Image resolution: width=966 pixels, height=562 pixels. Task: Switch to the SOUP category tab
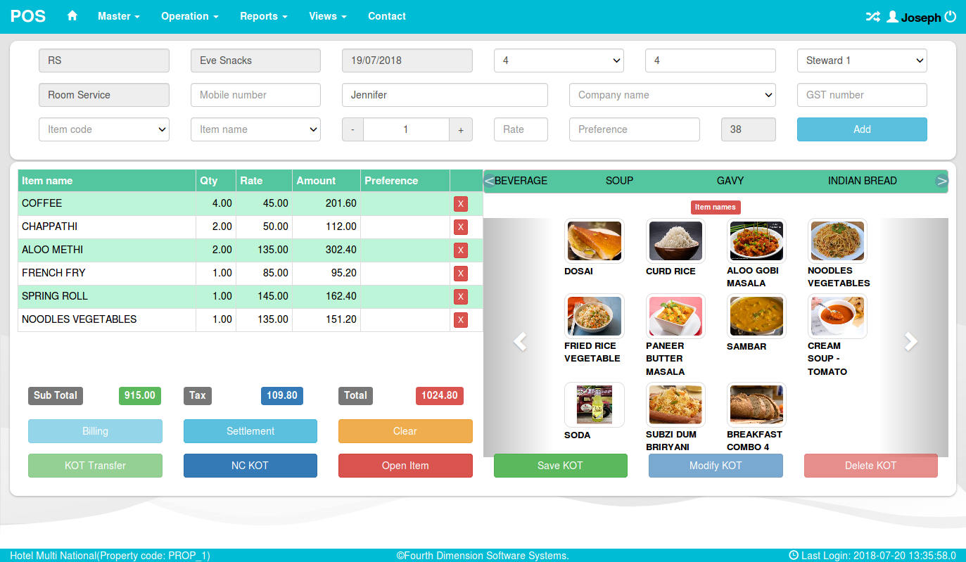tap(619, 181)
